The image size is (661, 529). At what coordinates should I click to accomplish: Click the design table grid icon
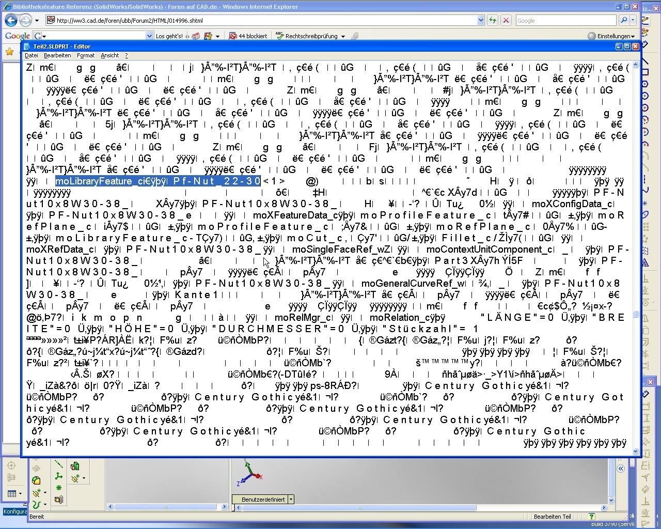coord(12,494)
